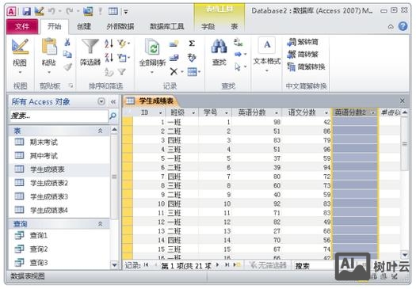Viewport: 416px width, 289px height.
Task: Go to first record in record navigator
Action: coord(146,265)
